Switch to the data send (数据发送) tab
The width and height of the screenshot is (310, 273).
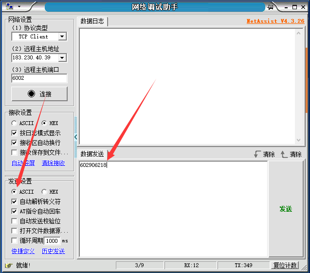92,154
